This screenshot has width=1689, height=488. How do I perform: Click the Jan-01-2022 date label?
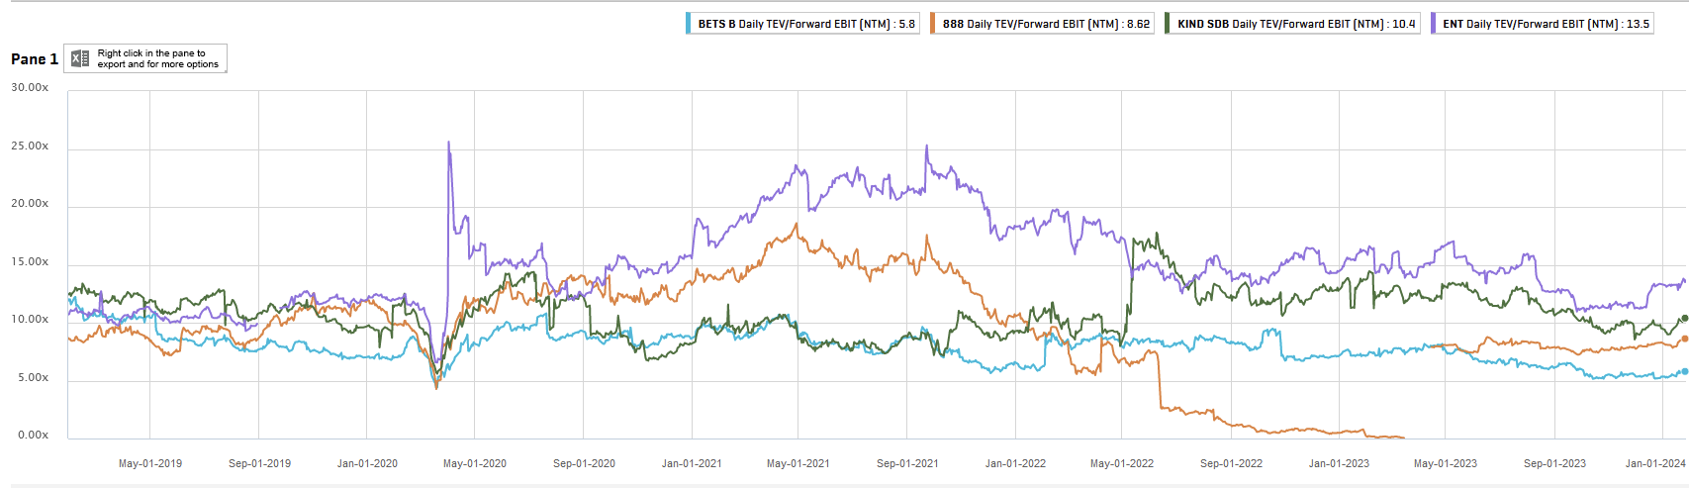tap(1015, 463)
